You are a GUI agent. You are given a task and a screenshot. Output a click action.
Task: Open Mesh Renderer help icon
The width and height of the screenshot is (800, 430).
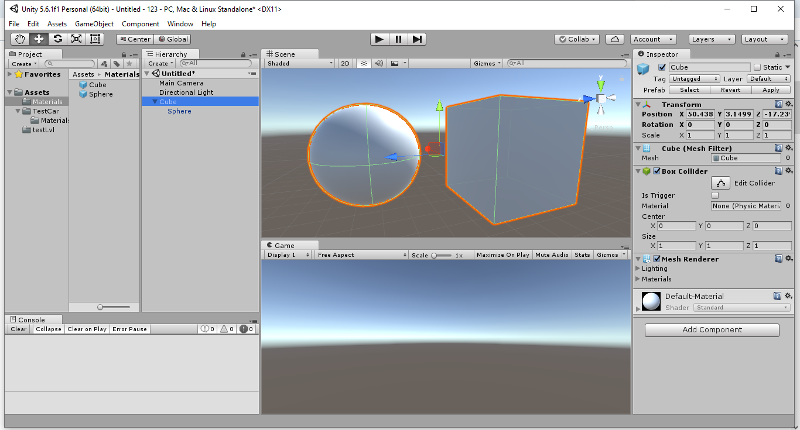pyautogui.click(x=778, y=259)
